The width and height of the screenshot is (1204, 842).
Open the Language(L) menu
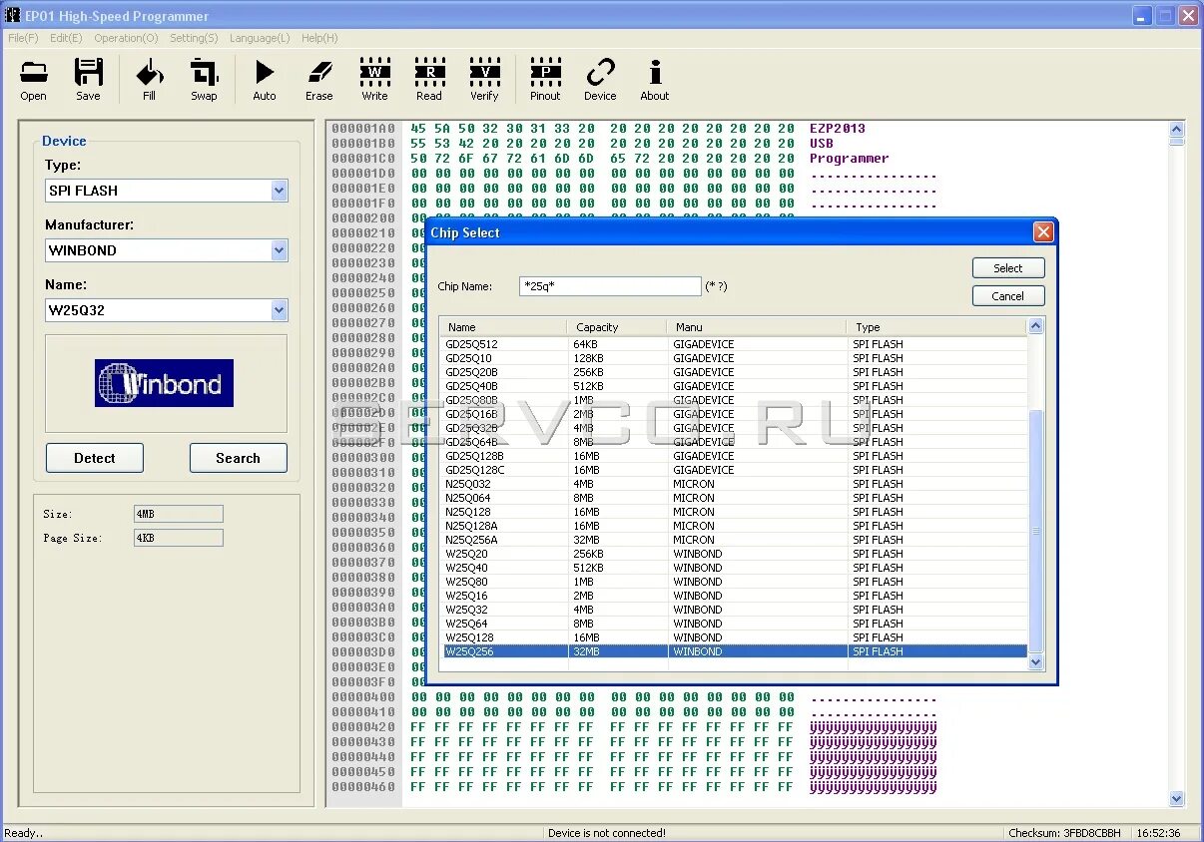click(x=260, y=38)
